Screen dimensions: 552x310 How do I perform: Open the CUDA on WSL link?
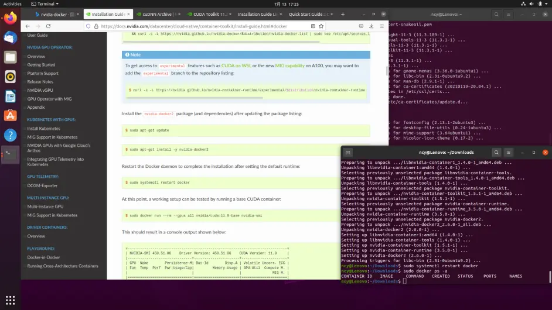[236, 66]
